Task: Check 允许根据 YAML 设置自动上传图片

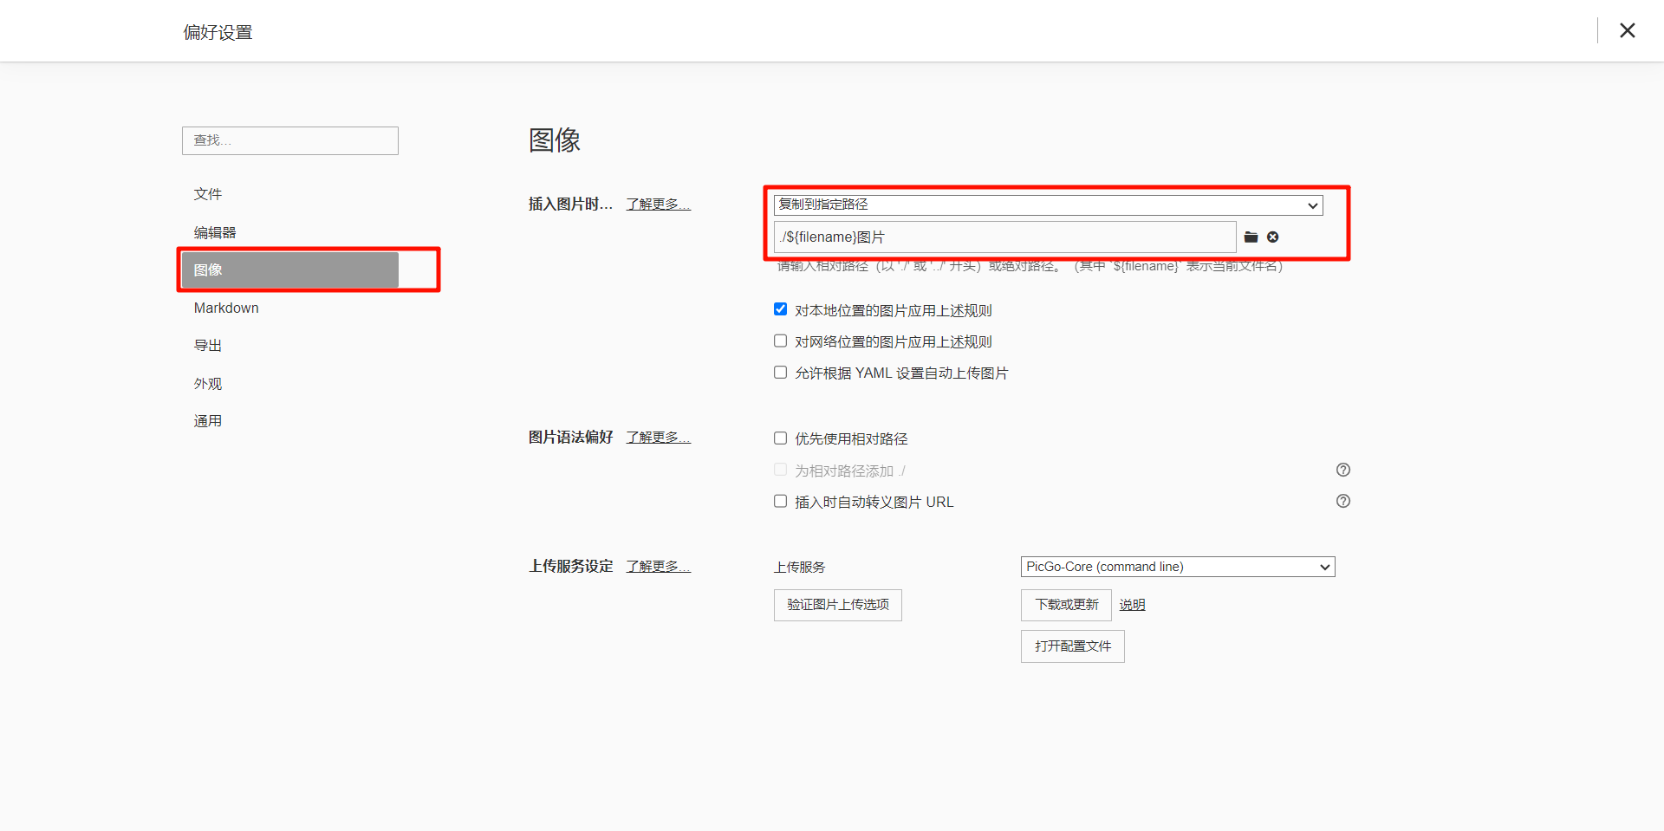Action: 780,372
